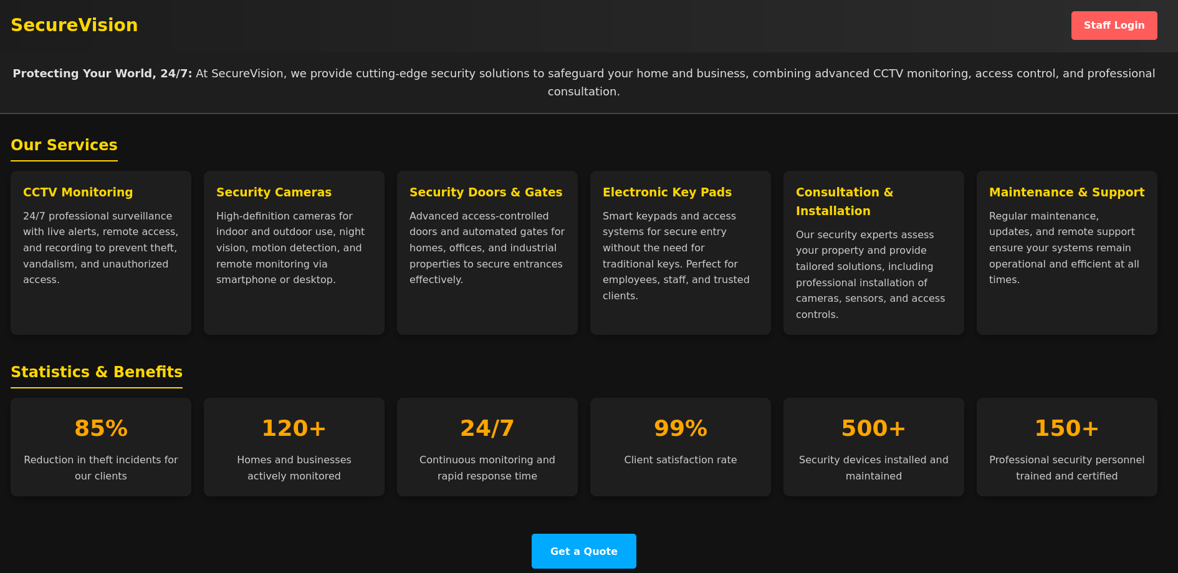Image resolution: width=1178 pixels, height=573 pixels.
Task: Open the Maintenance & Support card title
Action: pos(1066,192)
